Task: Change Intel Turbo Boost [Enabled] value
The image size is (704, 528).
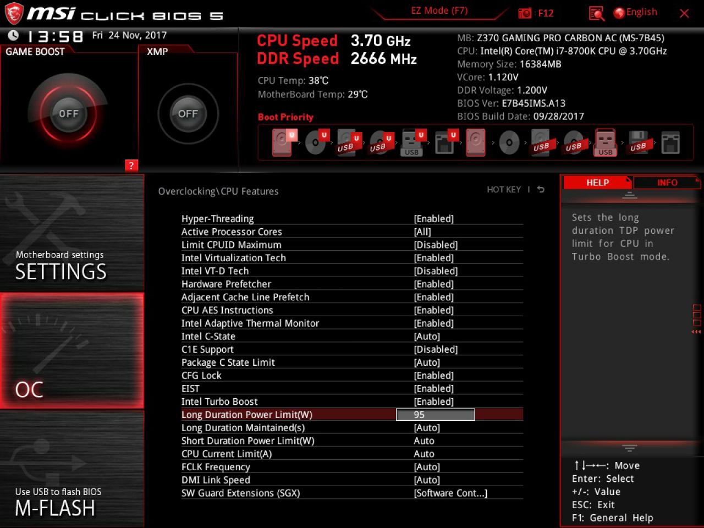Action: click(434, 402)
